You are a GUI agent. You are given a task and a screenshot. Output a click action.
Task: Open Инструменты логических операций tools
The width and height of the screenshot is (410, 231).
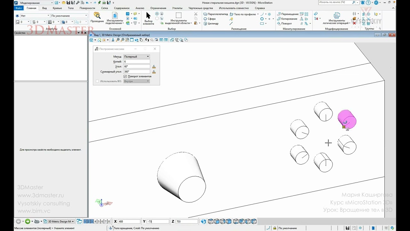point(336,18)
